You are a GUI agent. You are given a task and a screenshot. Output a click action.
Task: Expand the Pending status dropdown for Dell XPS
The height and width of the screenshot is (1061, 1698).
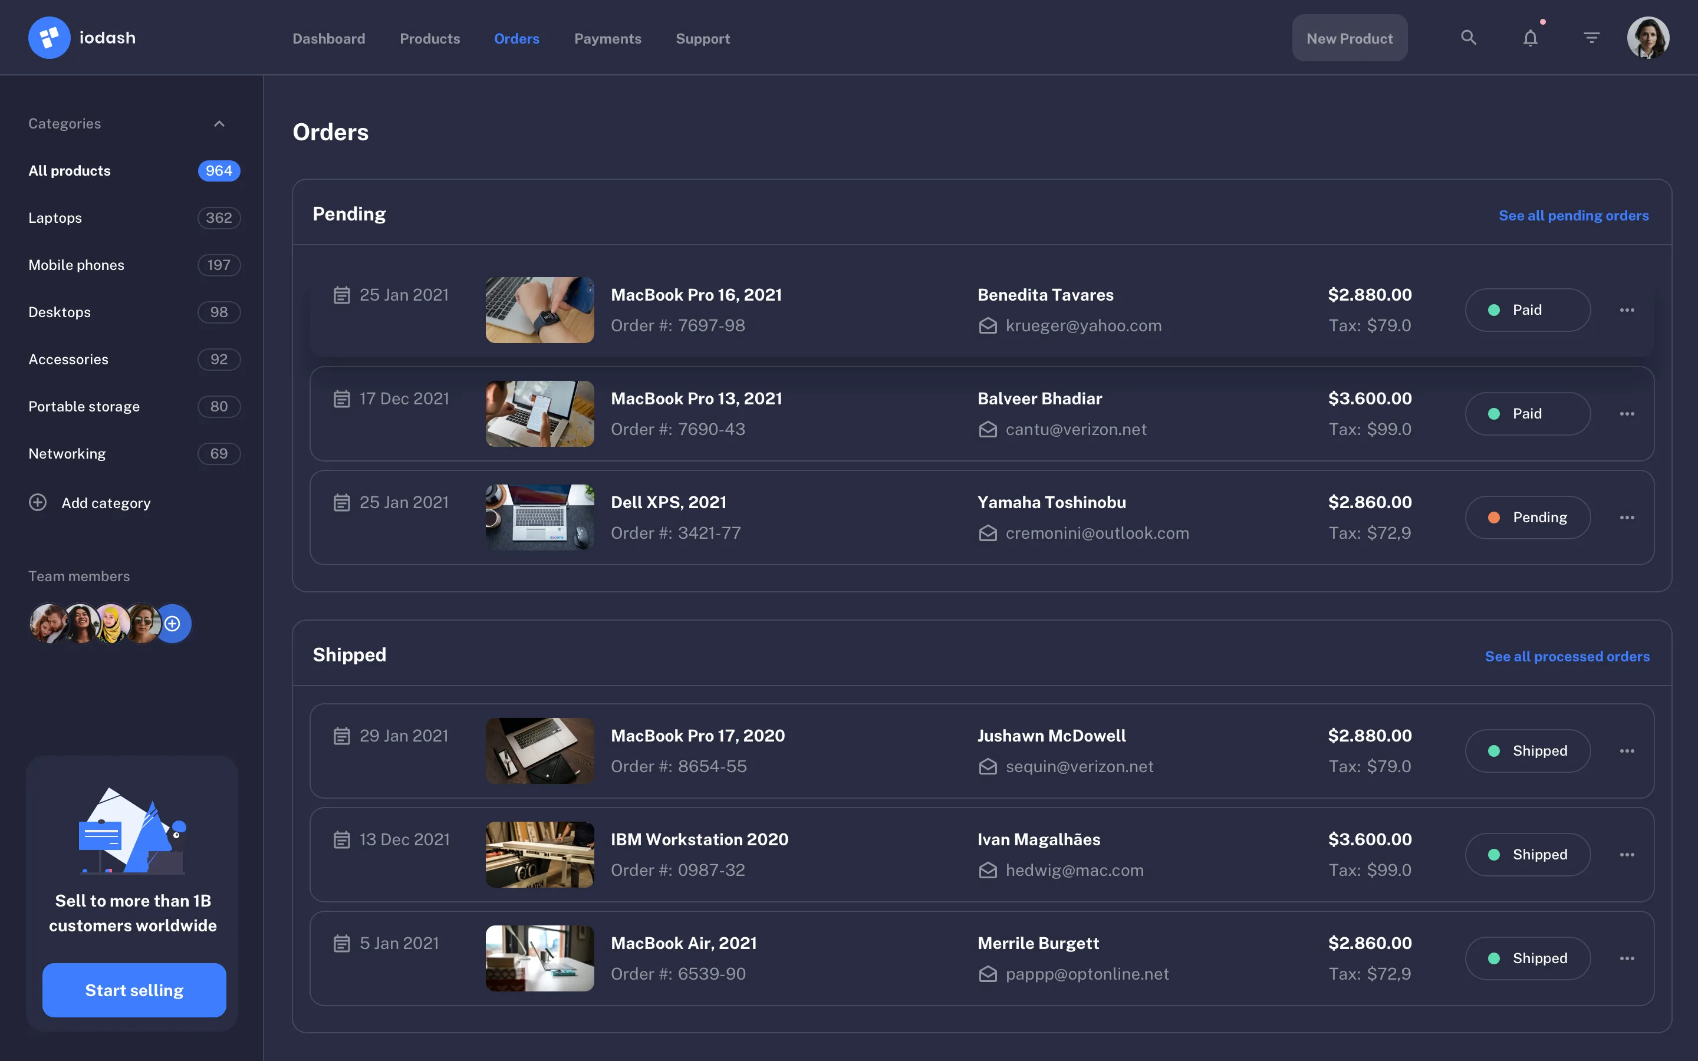point(1528,517)
